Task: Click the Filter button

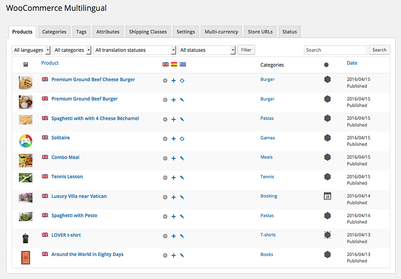Action: pos(246,50)
